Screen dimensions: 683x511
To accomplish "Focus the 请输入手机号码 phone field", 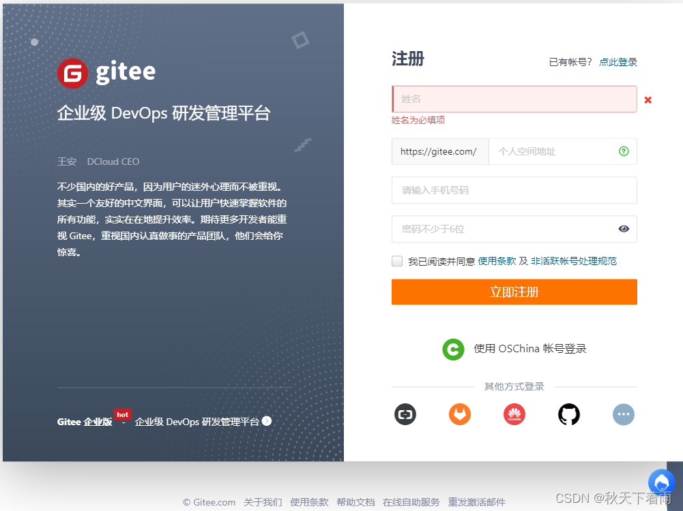I will [514, 190].
